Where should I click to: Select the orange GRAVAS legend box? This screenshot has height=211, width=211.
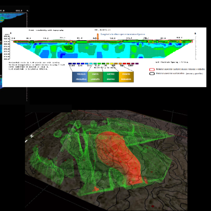pyautogui.click(x=126, y=77)
